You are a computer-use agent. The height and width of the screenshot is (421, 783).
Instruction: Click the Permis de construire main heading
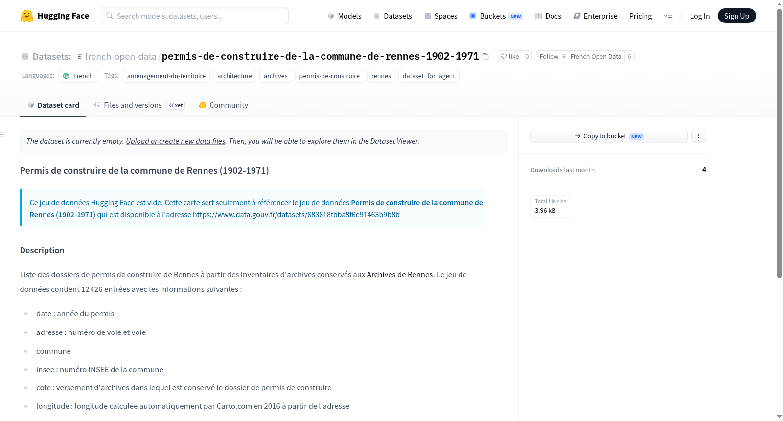pyautogui.click(x=144, y=170)
